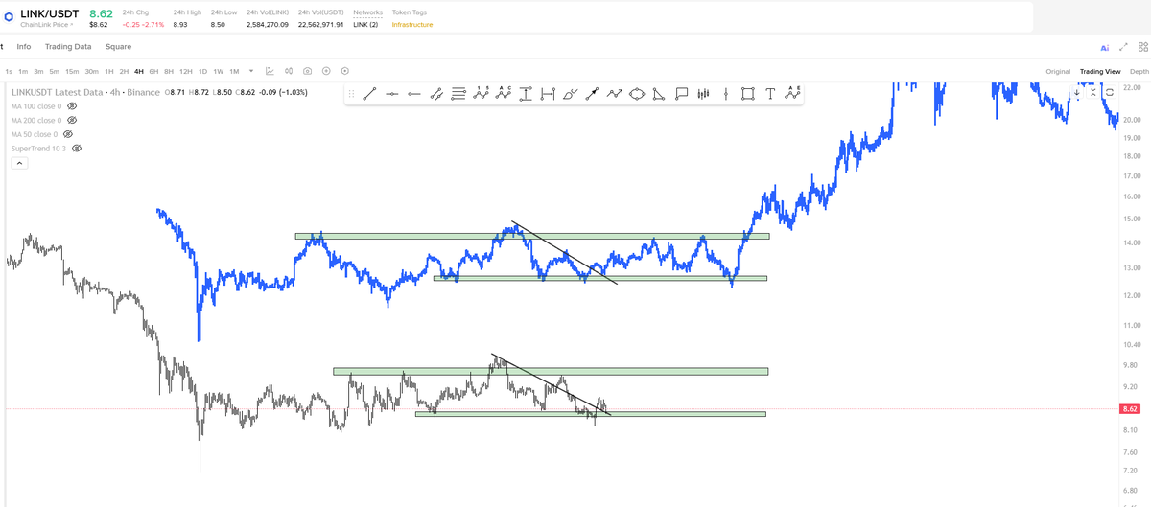Select the A-E wave pattern tool
Image resolution: width=1151 pixels, height=507 pixels.
(792, 94)
